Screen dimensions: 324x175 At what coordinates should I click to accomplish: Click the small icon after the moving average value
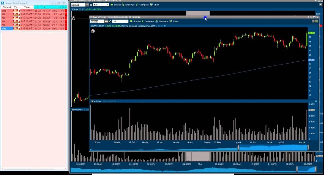pyautogui.click(x=165, y=26)
